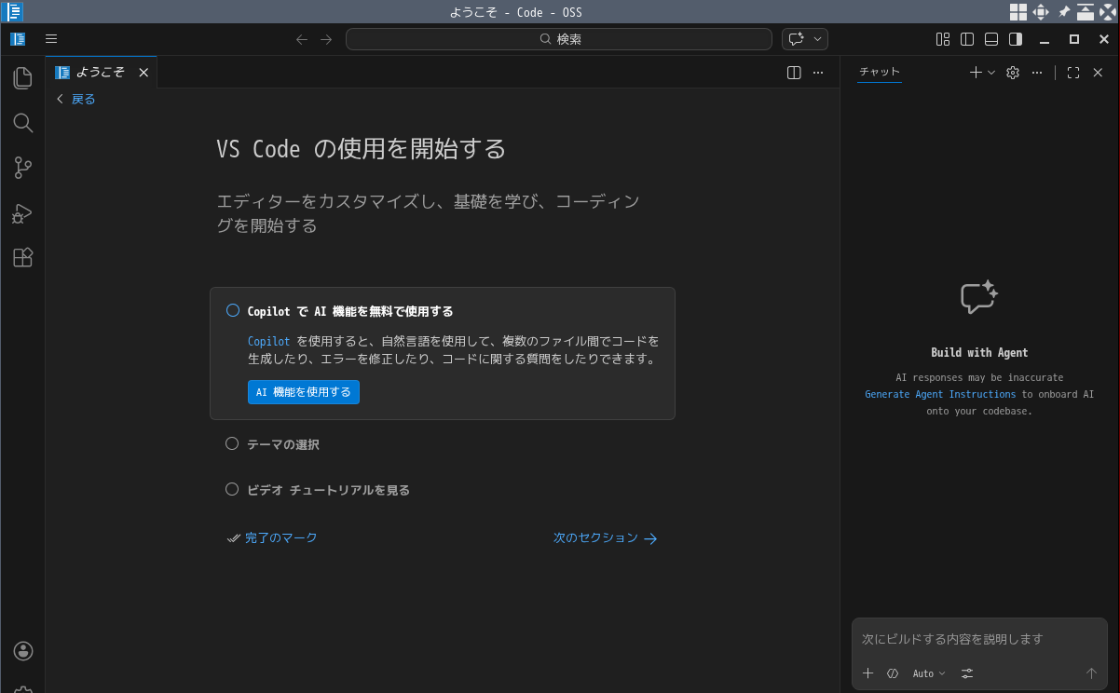Screen dimensions: 1120x693
Task: Toggle the secondary side bar
Action: (x=1016, y=39)
